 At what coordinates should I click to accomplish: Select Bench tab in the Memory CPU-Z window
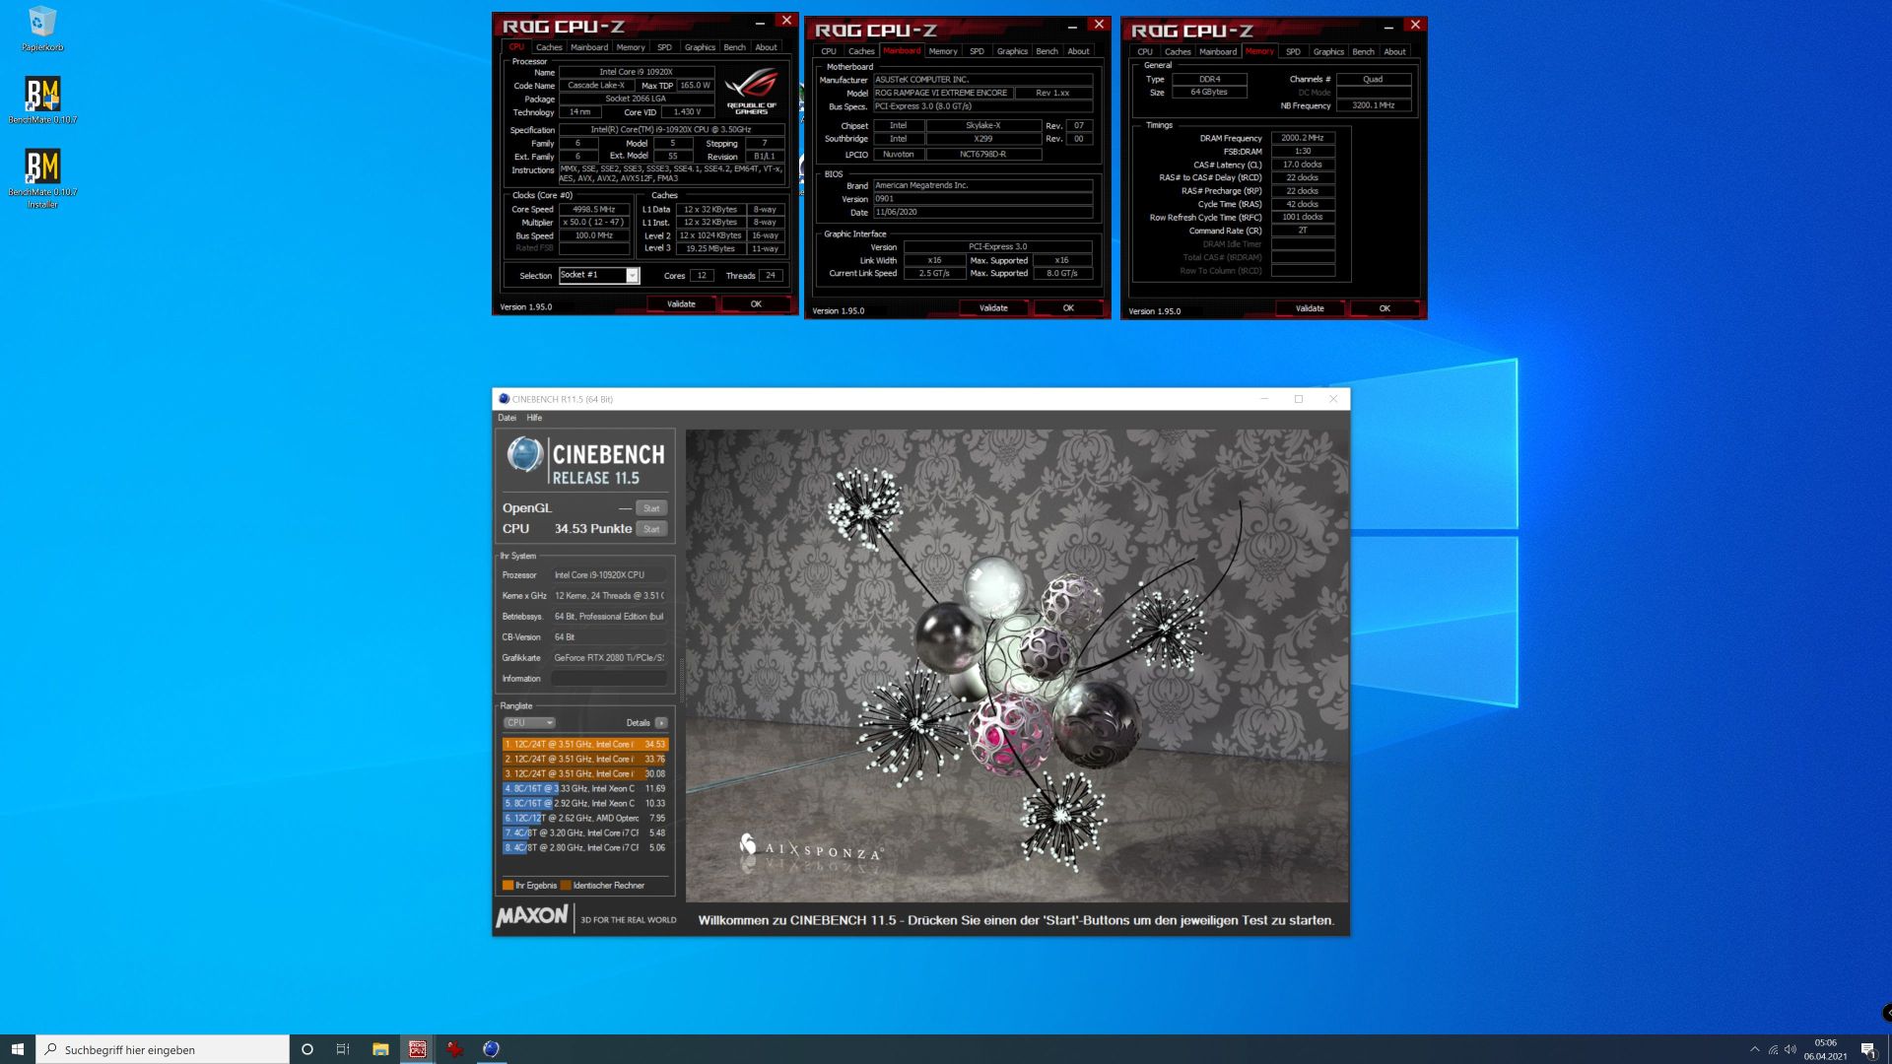(x=1364, y=51)
